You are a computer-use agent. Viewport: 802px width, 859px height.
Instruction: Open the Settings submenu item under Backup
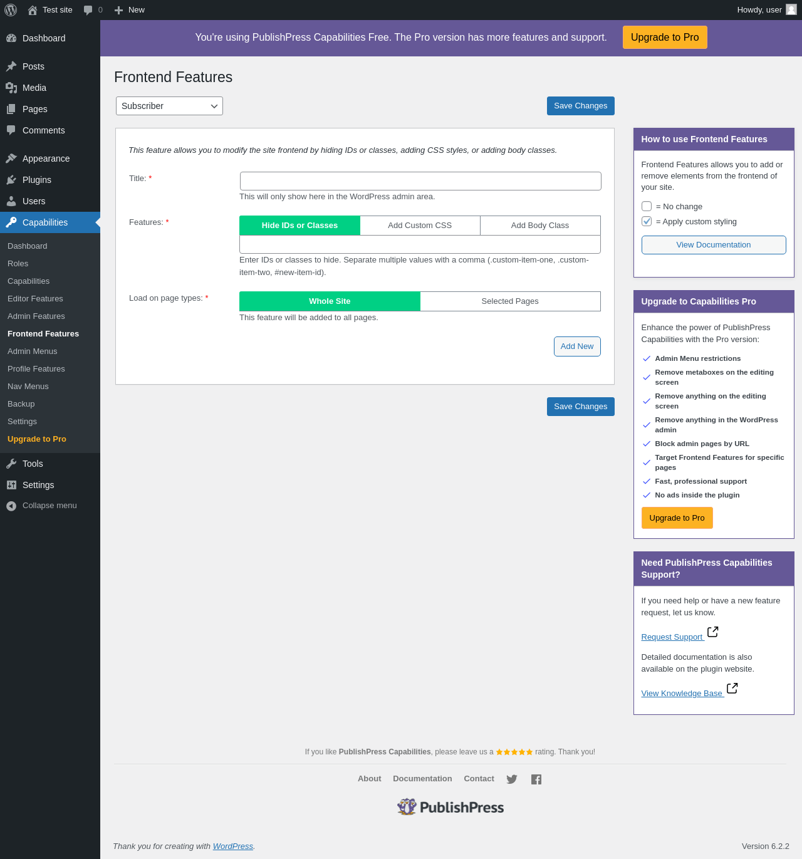pos(23,422)
